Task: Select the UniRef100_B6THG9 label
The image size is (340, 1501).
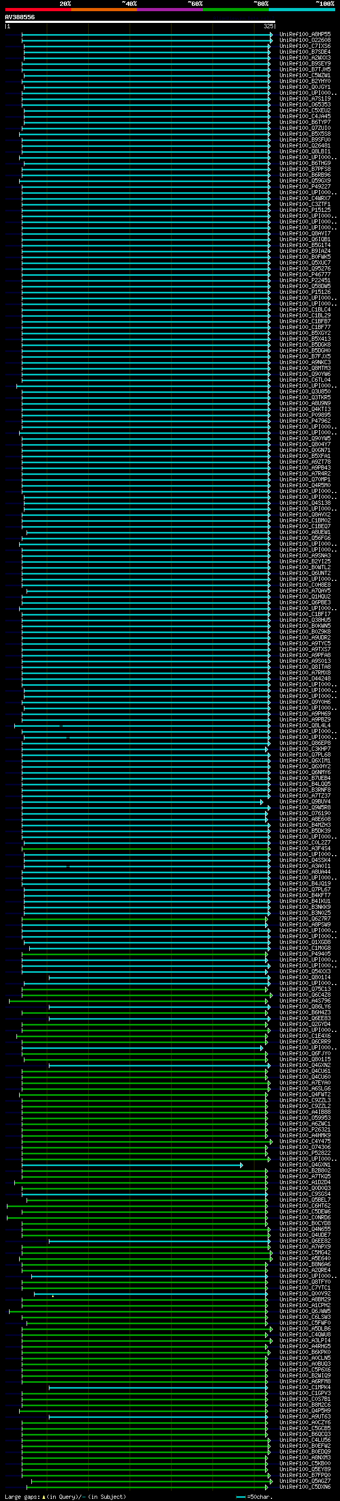Action: coord(304,163)
